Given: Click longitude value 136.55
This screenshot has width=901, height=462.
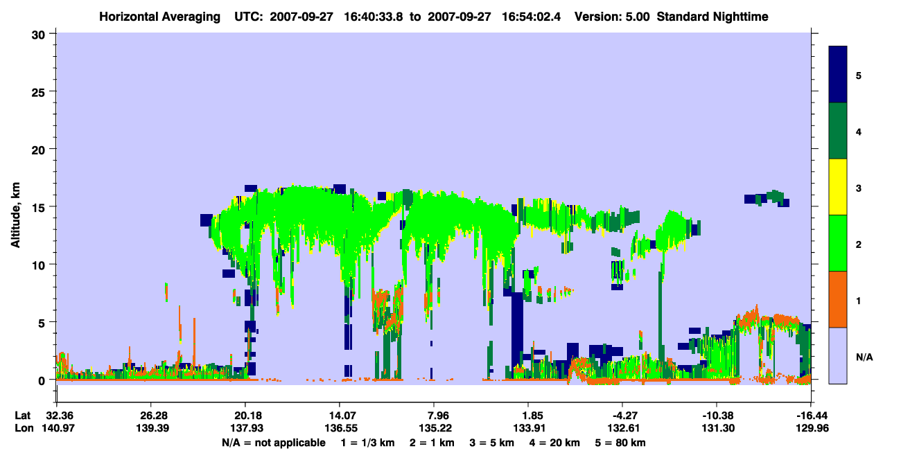Looking at the screenshot, I should click(x=340, y=429).
